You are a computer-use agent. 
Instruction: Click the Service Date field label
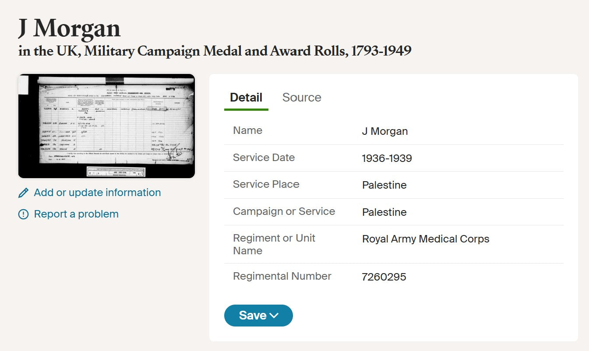click(x=264, y=158)
